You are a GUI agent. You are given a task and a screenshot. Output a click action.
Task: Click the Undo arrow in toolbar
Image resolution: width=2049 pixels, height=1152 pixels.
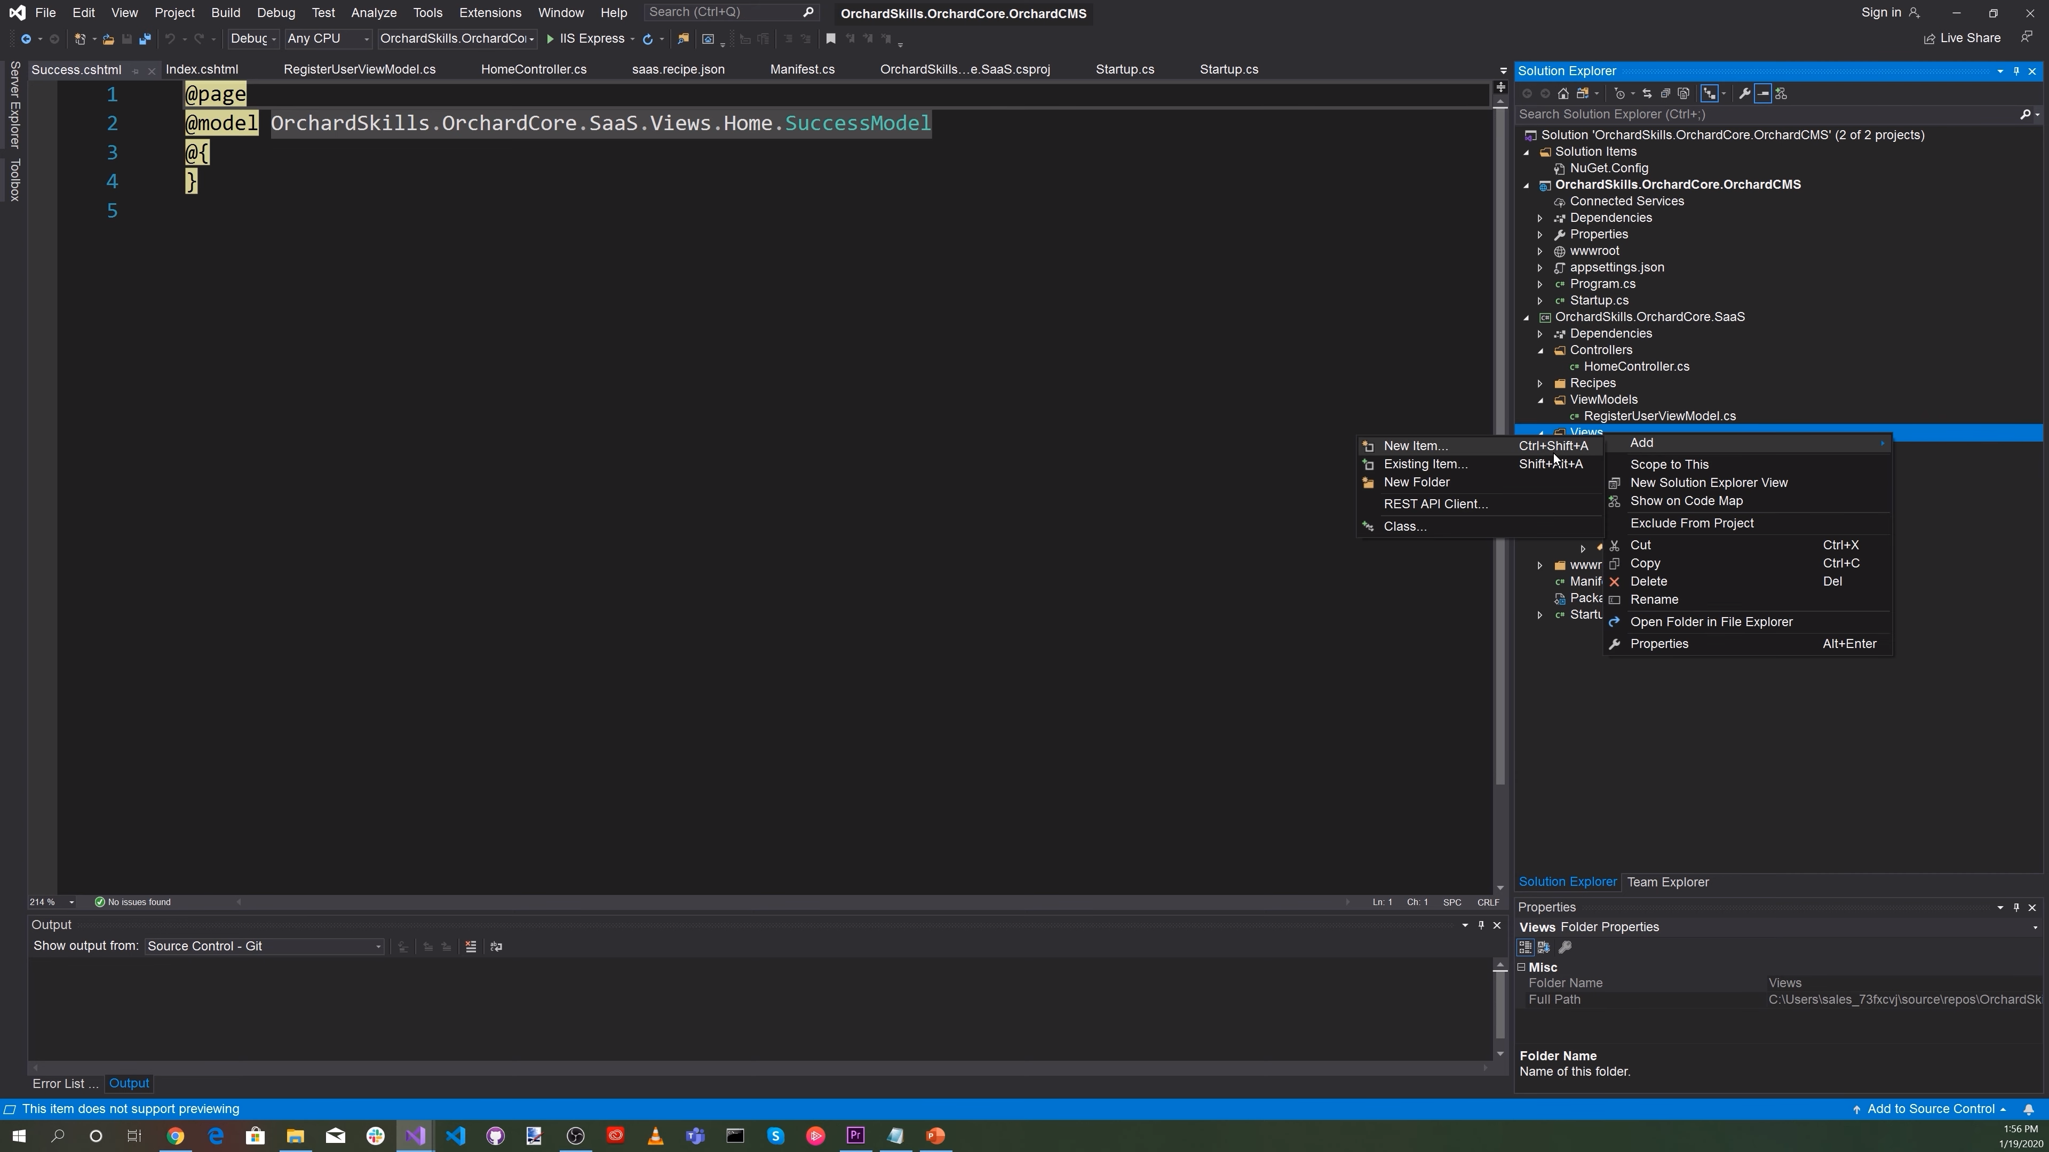(x=170, y=39)
